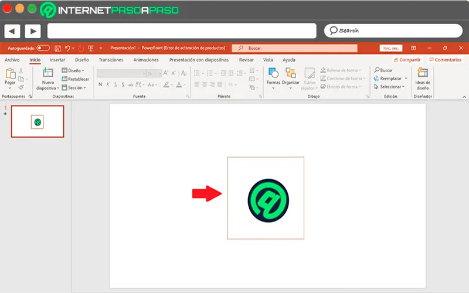Viewport: 469px width, 293px height.
Task: Open the Archivo menu
Action: click(12, 60)
